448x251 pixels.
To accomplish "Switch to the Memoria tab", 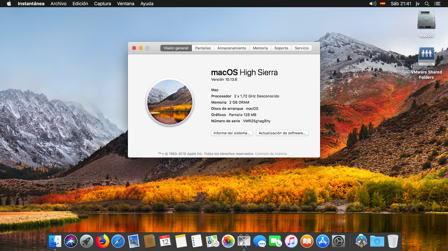I will (x=260, y=48).
